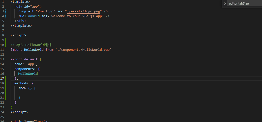Click line number 1 in the gutter
262x122 pixels.
(x=3, y=2)
